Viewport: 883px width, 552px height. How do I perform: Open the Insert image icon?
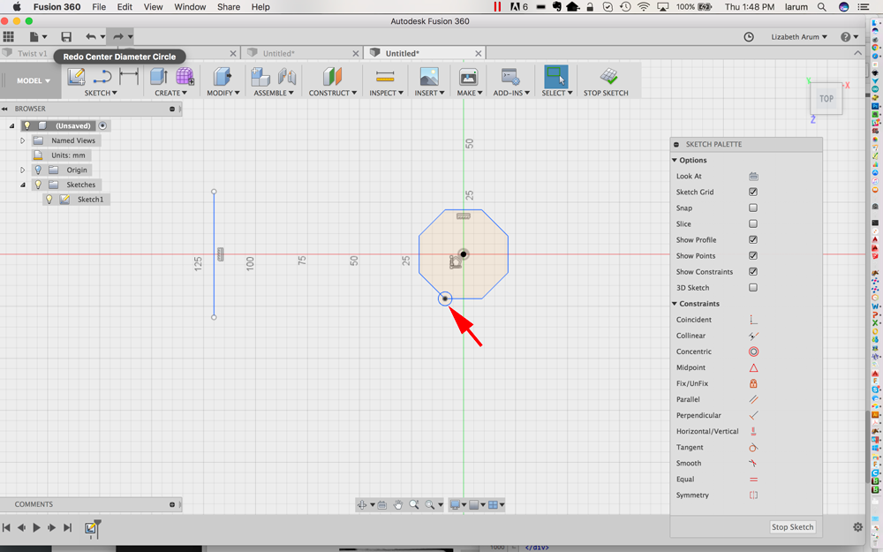(429, 76)
